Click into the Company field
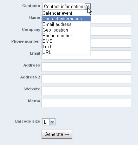 [111, 31]
